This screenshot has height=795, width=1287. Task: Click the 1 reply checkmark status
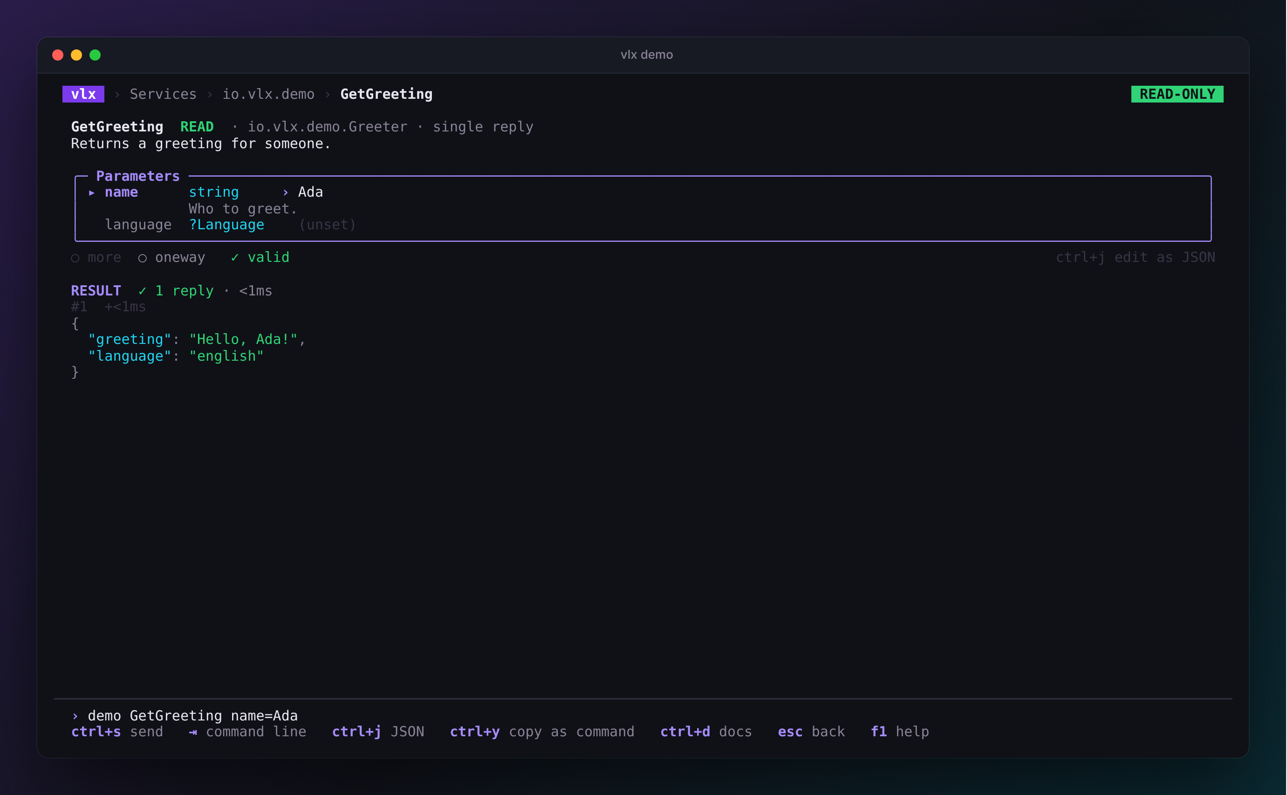176,291
